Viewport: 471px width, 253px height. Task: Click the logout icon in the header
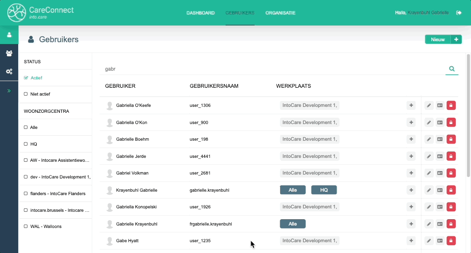459,13
